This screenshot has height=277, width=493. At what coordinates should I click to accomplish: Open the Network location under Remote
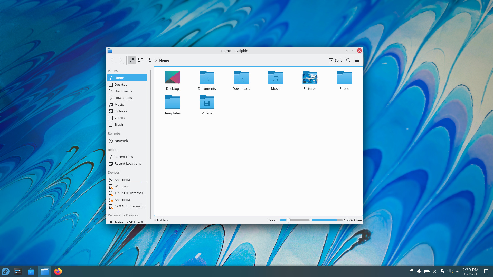(x=121, y=141)
